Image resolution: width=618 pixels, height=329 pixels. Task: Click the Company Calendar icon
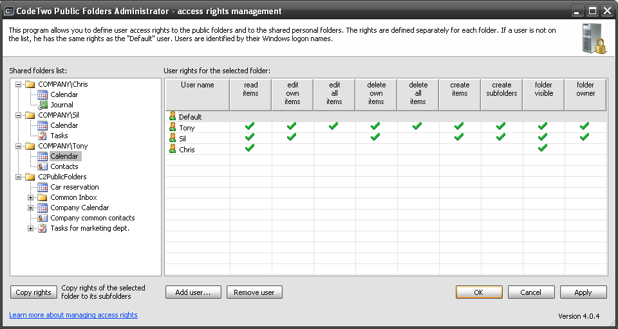coord(42,208)
